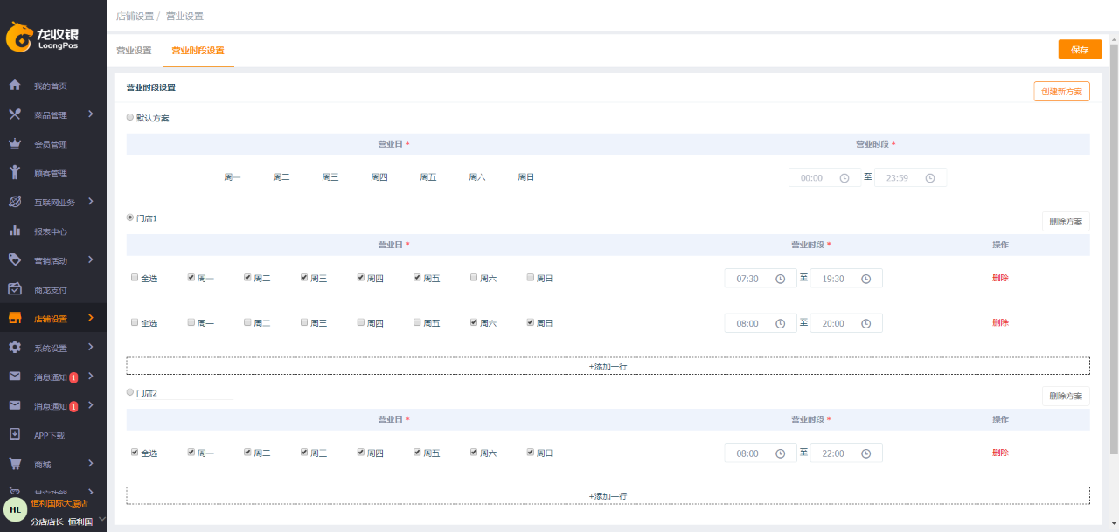The height and width of the screenshot is (532, 1119).
Task: Click clock icon in 00:00 default field
Action: tap(844, 178)
